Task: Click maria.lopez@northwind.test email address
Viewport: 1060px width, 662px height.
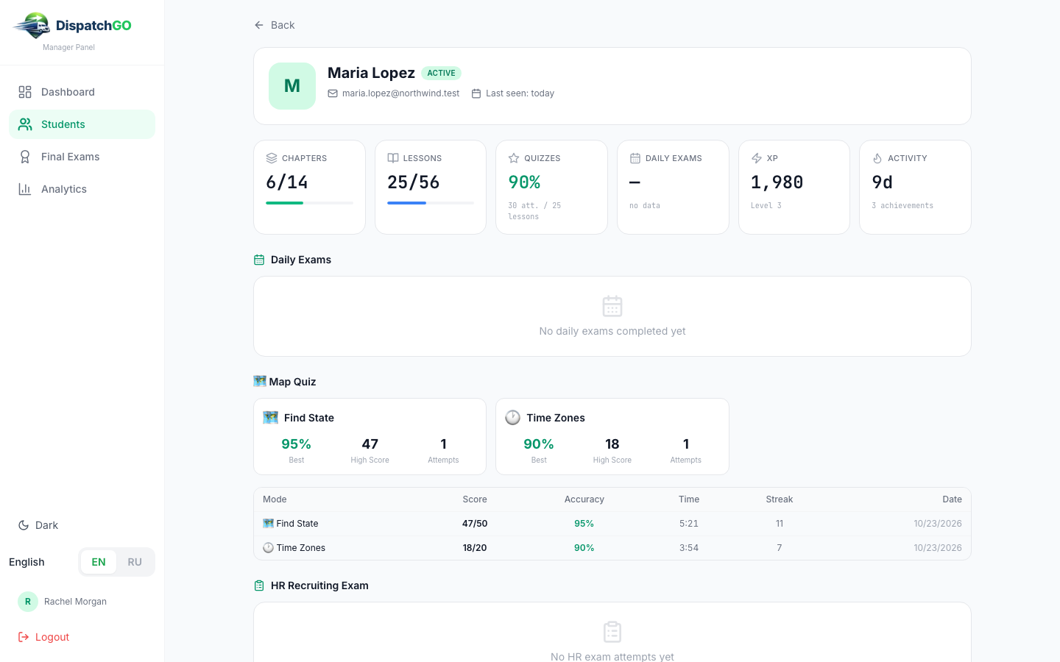Action: (x=400, y=93)
